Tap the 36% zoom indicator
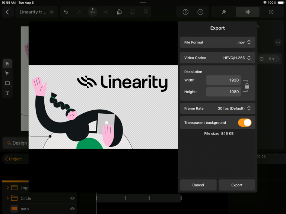Screen dimensions: 286x214 pos(93,12)
